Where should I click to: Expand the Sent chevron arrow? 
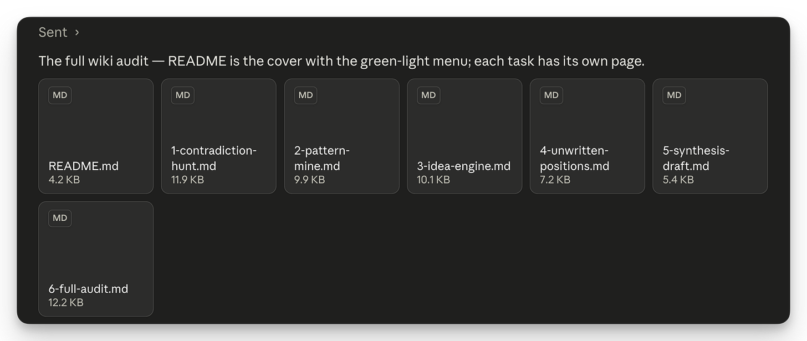pyautogui.click(x=77, y=33)
